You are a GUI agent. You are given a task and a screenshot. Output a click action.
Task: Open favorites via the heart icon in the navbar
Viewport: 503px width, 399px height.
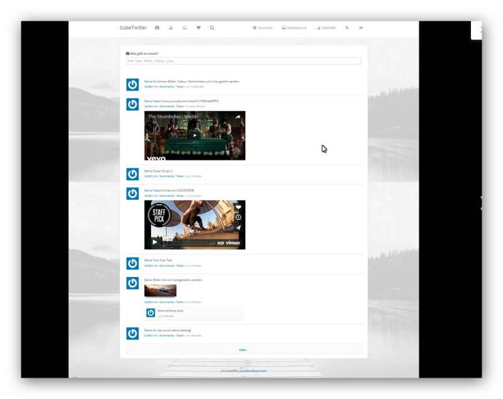point(199,28)
